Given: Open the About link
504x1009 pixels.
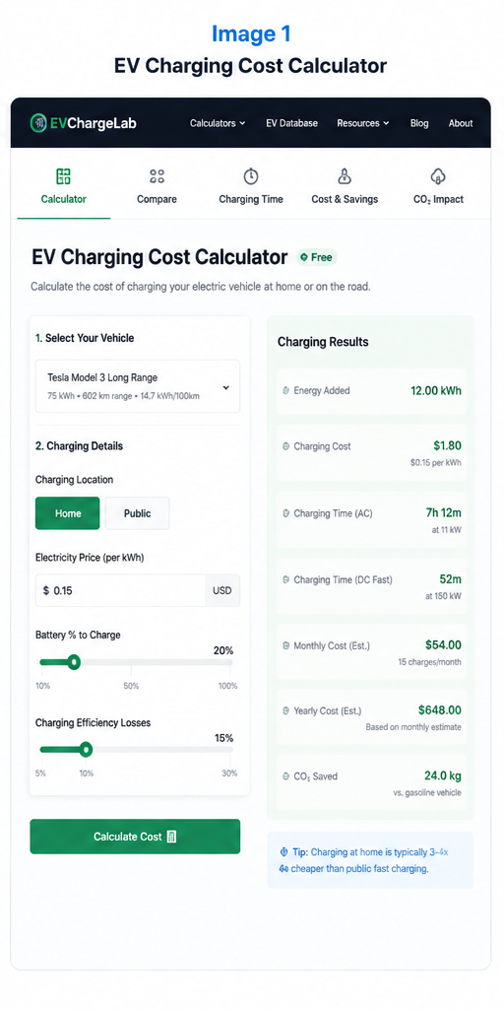Looking at the screenshot, I should click(x=461, y=123).
